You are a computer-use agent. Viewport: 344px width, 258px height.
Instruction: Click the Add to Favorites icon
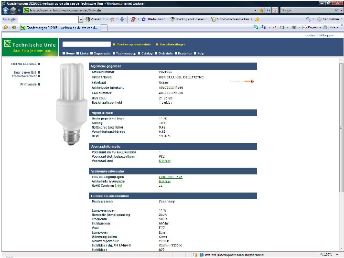[x=14, y=27]
